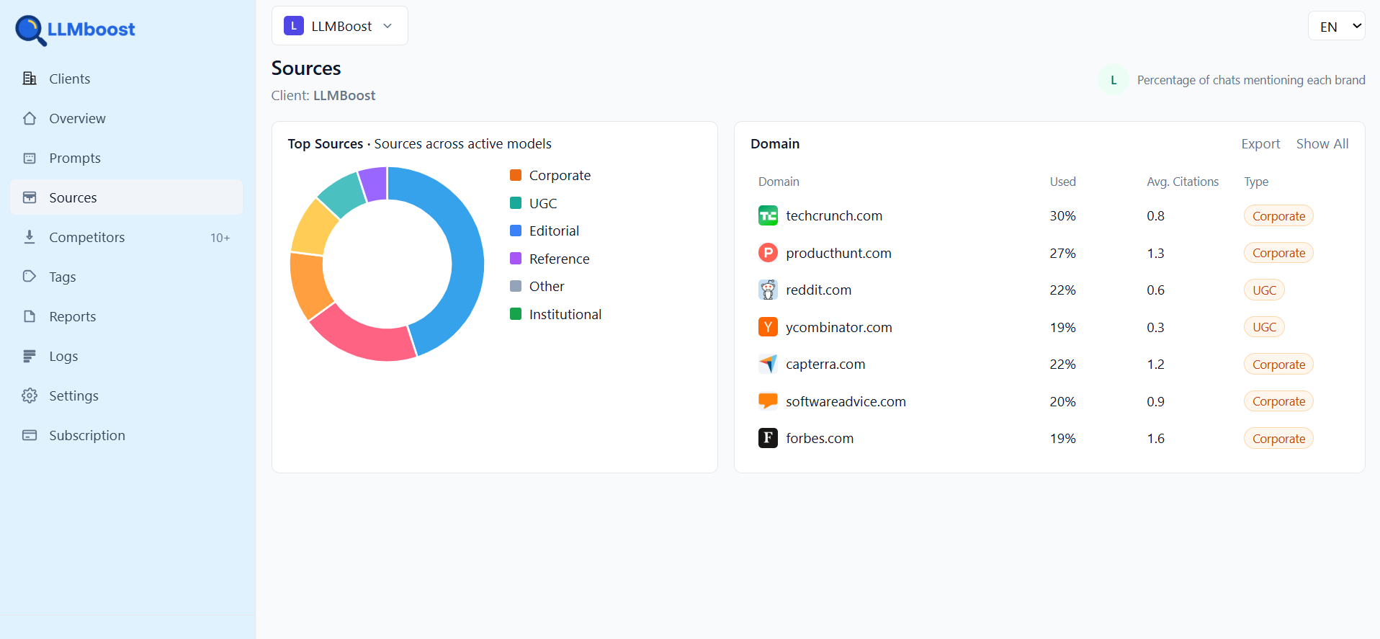Click the Institutional green legend swatch
The height and width of the screenshot is (639, 1380).
pos(516,314)
